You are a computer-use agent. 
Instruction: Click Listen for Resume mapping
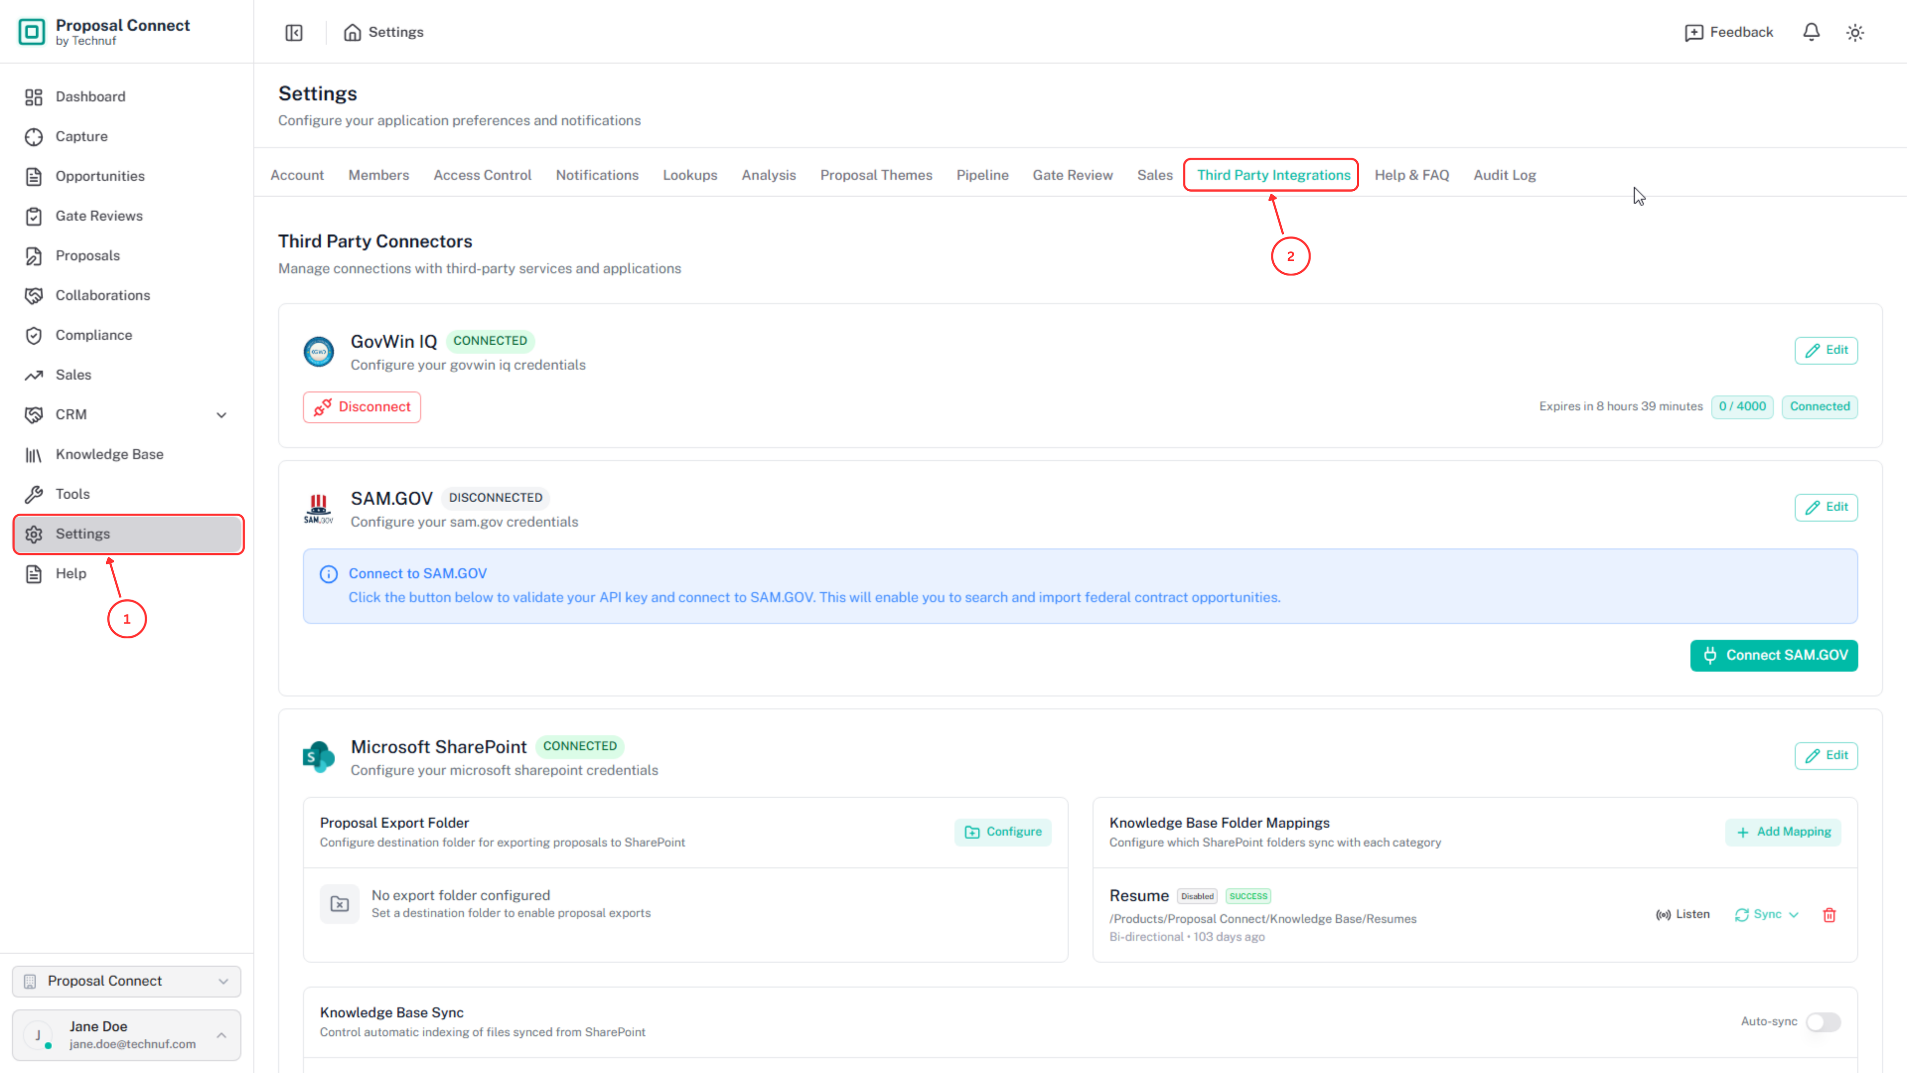click(1683, 915)
